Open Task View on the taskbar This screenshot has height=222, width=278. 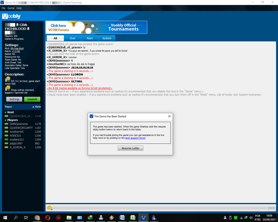[26, 218]
